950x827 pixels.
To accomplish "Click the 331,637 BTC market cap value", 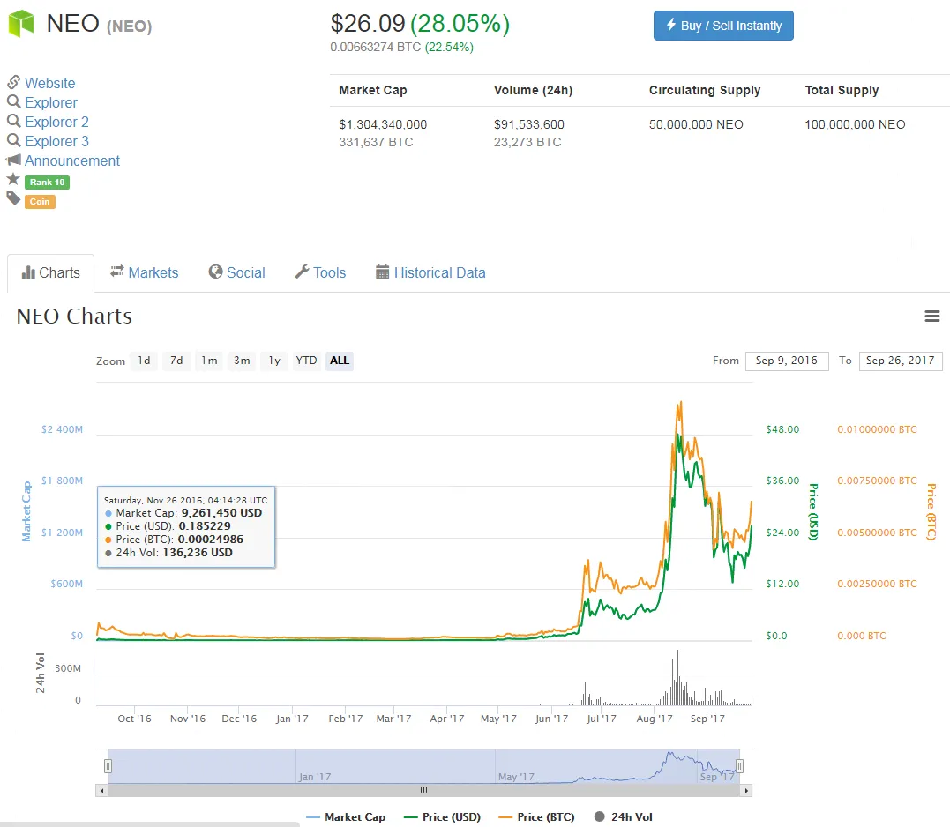I will pos(376,142).
